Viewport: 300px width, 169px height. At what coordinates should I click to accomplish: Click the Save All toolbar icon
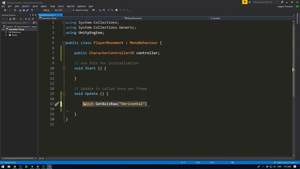point(27,10)
